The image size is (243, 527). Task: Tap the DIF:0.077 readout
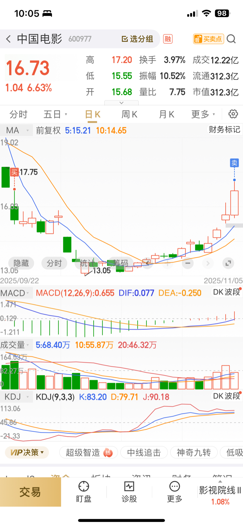(x=136, y=293)
